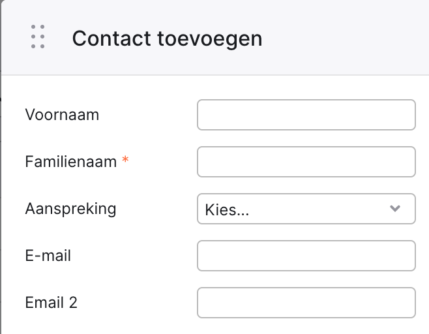Click the E-mail label
This screenshot has height=334, width=429.
coord(48,256)
